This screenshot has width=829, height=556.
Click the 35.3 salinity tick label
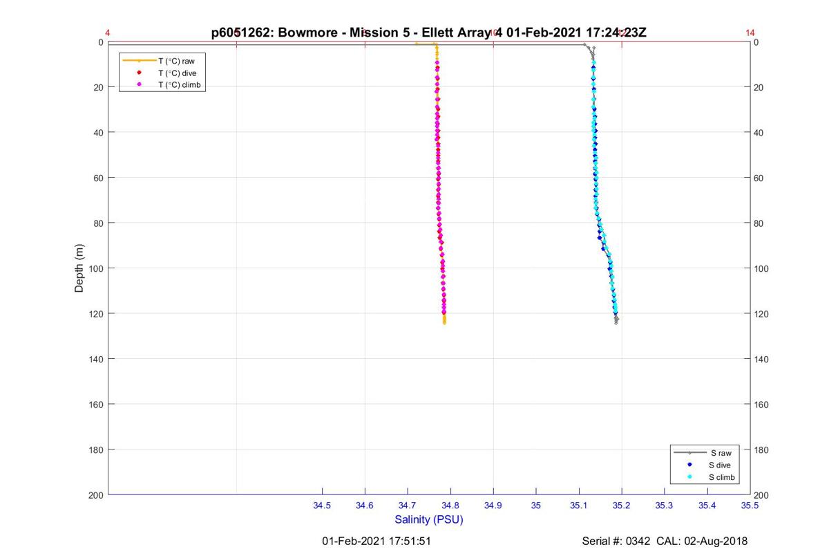pyautogui.click(x=665, y=506)
